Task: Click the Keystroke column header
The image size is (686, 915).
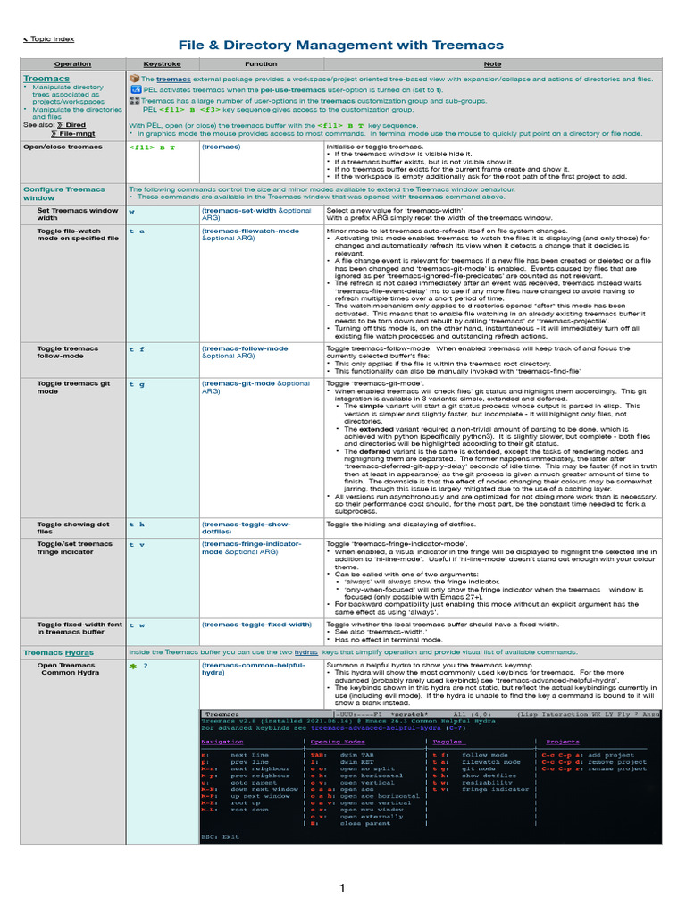Action: pyautogui.click(x=163, y=64)
